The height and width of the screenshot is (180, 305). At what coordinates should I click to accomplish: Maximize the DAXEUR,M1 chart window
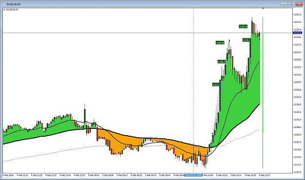click(291, 4)
